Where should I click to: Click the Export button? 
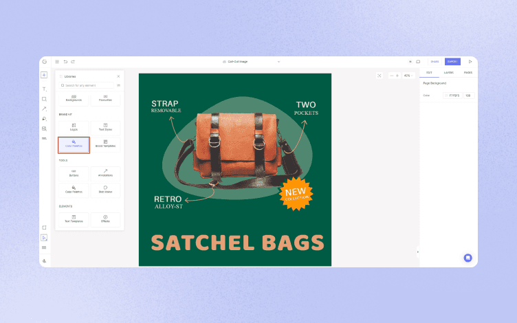(452, 62)
